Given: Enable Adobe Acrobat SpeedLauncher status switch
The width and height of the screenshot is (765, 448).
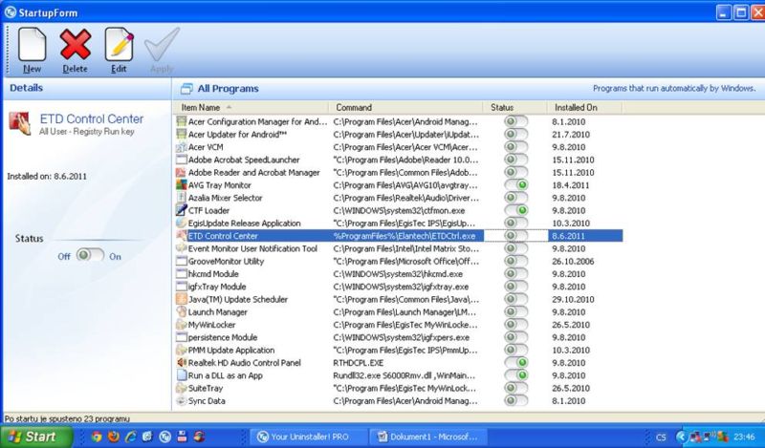Looking at the screenshot, I should coord(516,160).
